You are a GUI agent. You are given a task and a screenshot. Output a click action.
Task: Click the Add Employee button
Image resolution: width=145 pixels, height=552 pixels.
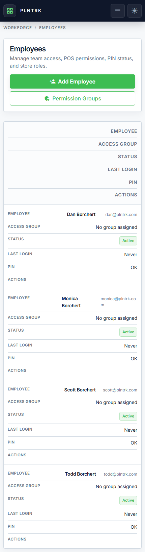(72, 81)
